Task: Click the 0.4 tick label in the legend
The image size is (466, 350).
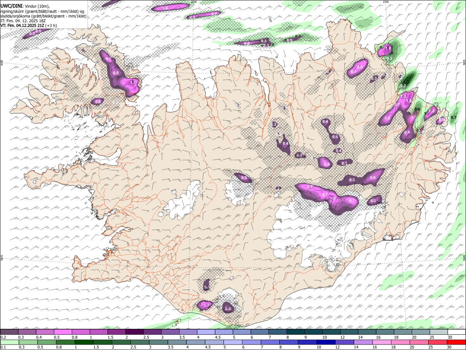Action: click(x=39, y=337)
